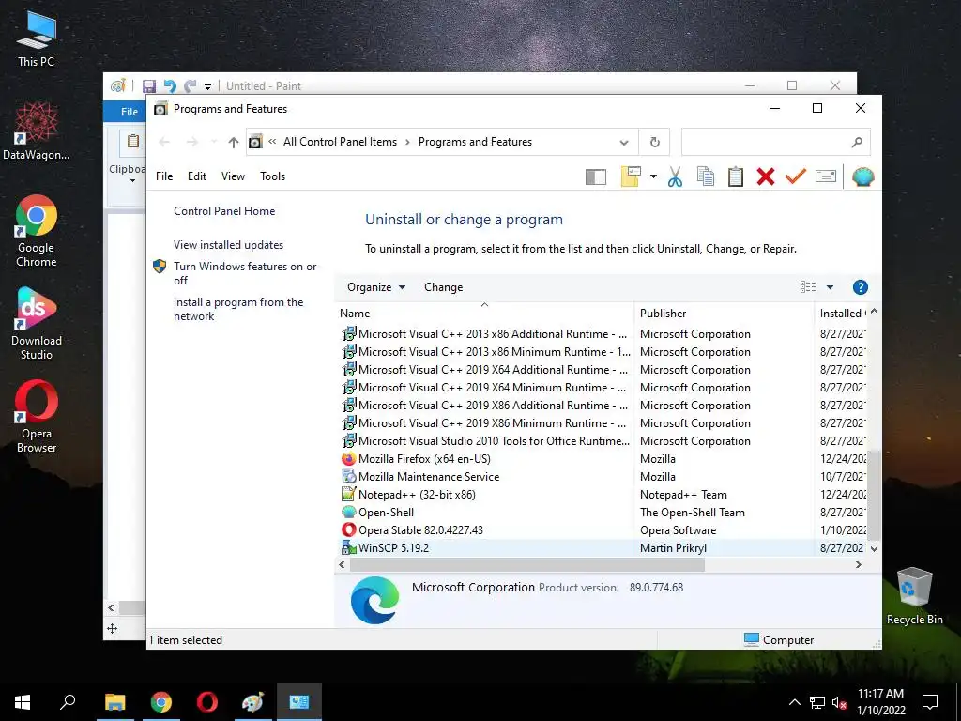Click the orange checkmark Properties icon

pyautogui.click(x=796, y=176)
